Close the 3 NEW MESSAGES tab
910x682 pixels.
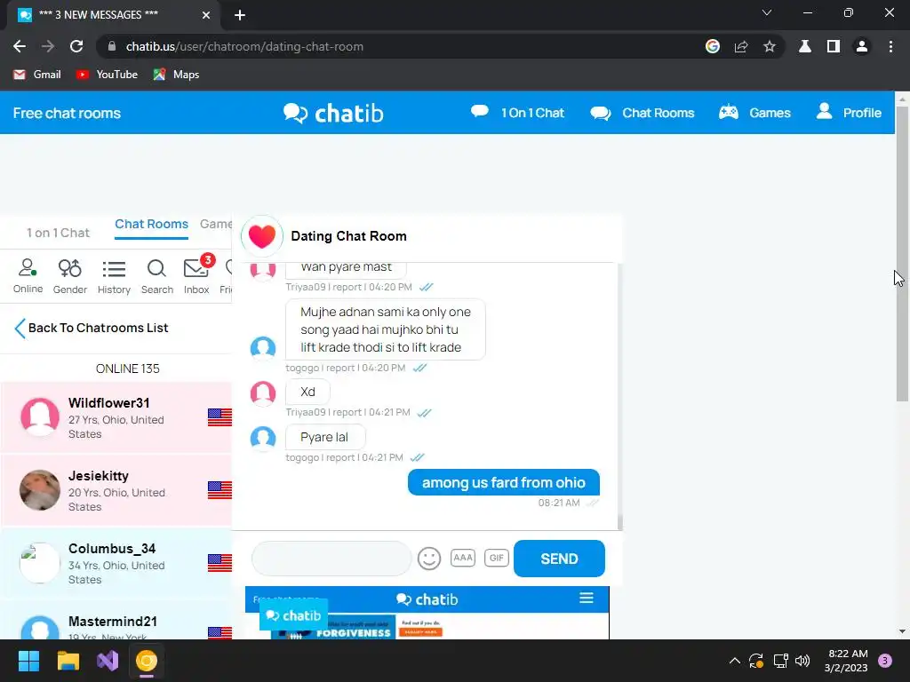(x=206, y=15)
